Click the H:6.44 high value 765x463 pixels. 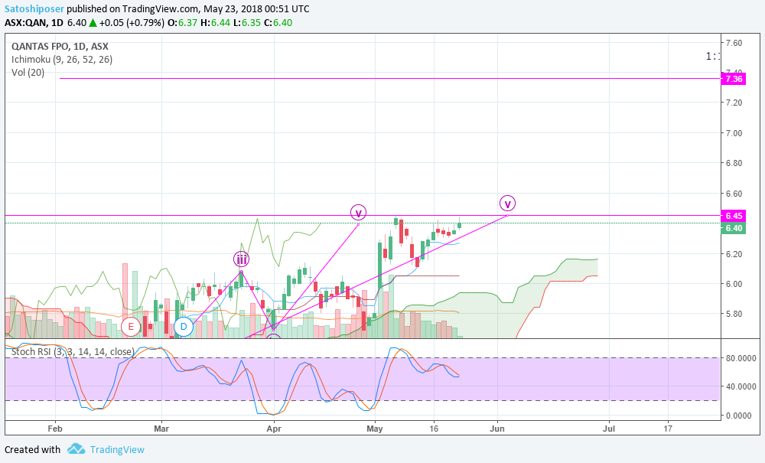pyautogui.click(x=215, y=22)
